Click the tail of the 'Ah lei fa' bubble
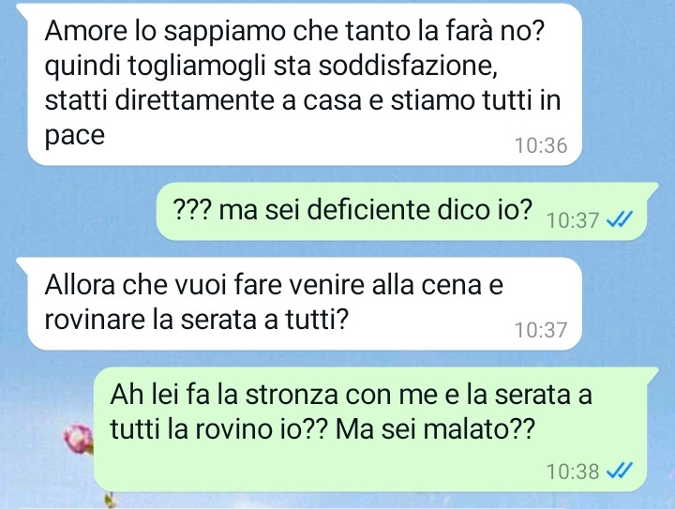The height and width of the screenshot is (509, 675). (651, 374)
